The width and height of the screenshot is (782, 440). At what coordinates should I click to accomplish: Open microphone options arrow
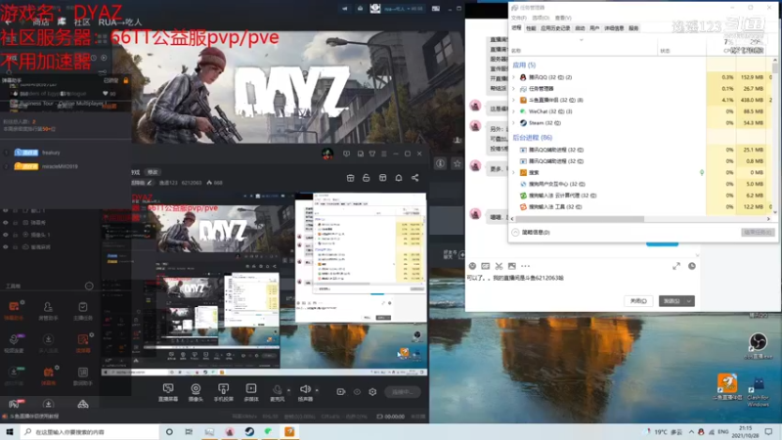click(x=288, y=390)
